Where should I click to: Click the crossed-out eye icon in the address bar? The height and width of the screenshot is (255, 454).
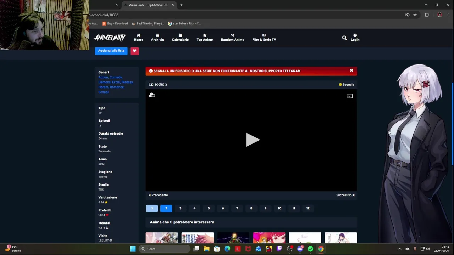[x=408, y=15]
